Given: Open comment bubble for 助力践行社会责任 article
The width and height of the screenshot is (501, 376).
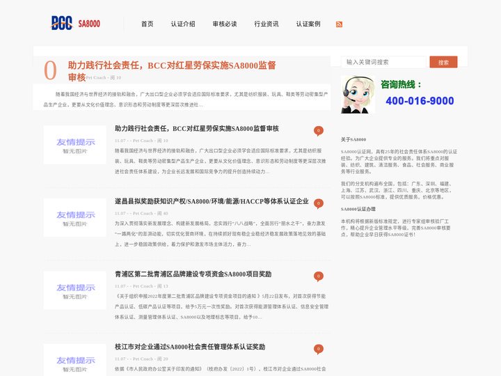Looking at the screenshot, I should [x=318, y=131].
